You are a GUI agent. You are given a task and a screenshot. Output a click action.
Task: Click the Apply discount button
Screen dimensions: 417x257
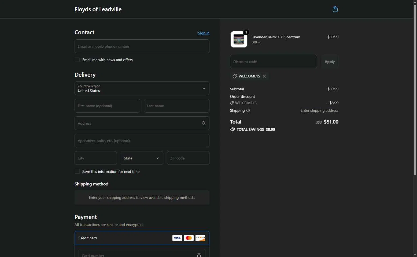tap(330, 62)
